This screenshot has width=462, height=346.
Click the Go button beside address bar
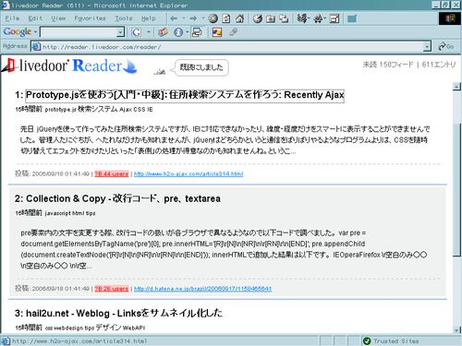pos(446,46)
